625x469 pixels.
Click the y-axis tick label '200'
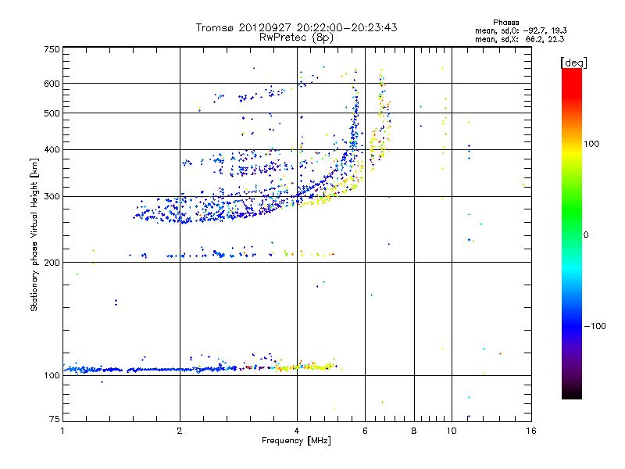pos(52,263)
